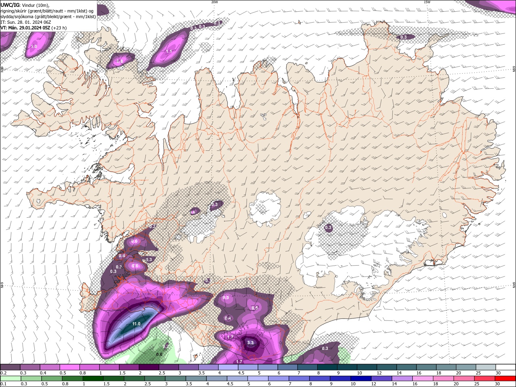This screenshot has height=387, width=516.
Task: Click the 11.0 precipitation peak label
Action: (136, 324)
